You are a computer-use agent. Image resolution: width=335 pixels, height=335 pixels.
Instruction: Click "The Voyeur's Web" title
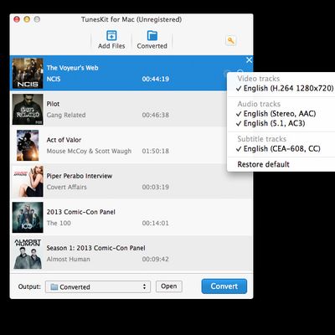pyautogui.click(x=72, y=68)
